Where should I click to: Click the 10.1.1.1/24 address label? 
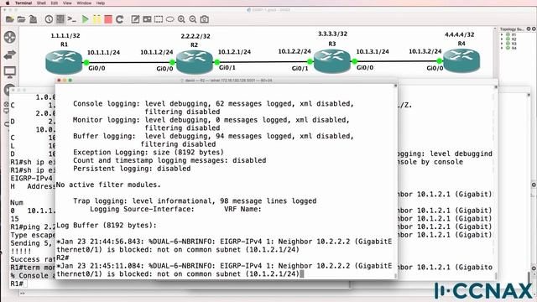[x=103, y=52]
